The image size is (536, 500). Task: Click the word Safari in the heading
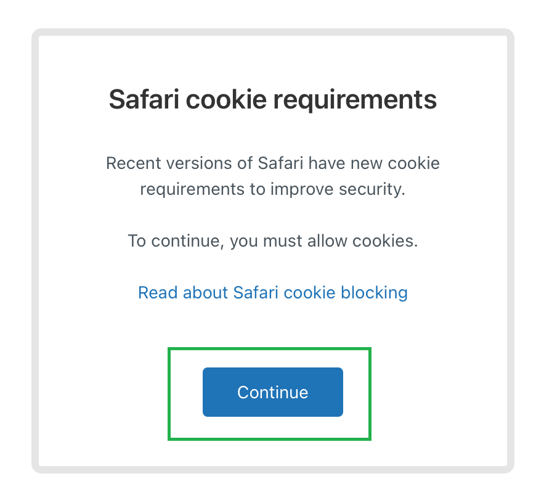(x=144, y=99)
